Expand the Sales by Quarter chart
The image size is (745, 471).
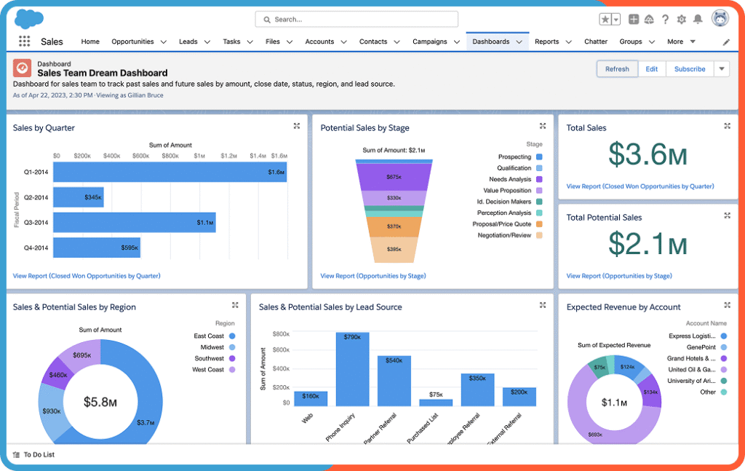(x=297, y=126)
